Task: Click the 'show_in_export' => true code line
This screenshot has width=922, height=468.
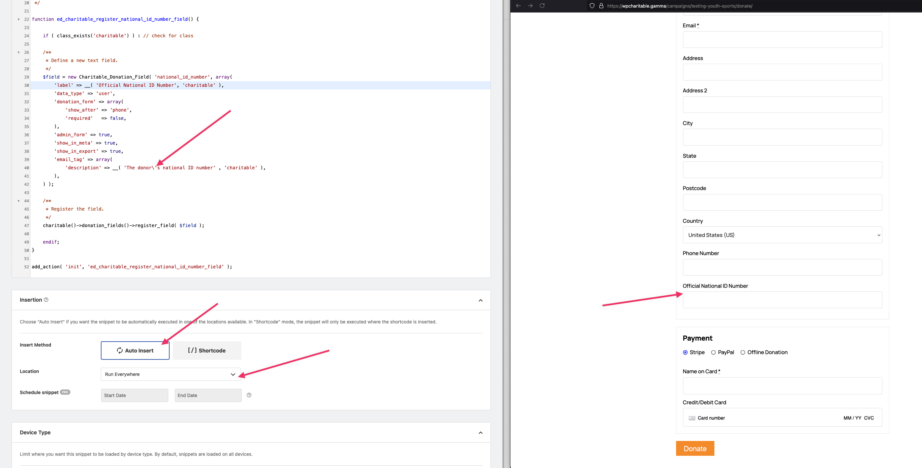Action: pyautogui.click(x=89, y=151)
